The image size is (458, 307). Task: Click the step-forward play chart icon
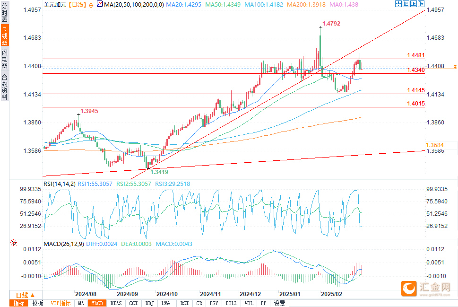(x=413, y=4)
